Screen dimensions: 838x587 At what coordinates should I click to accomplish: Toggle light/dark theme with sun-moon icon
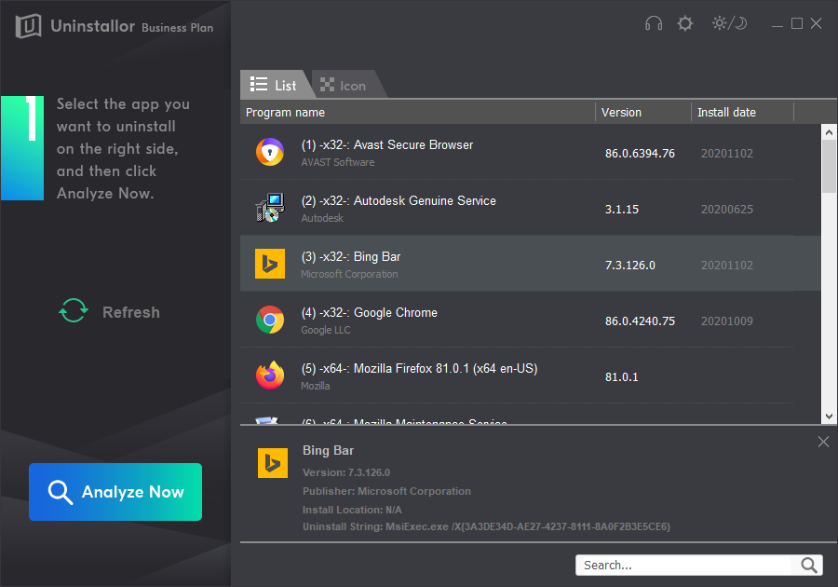729,23
